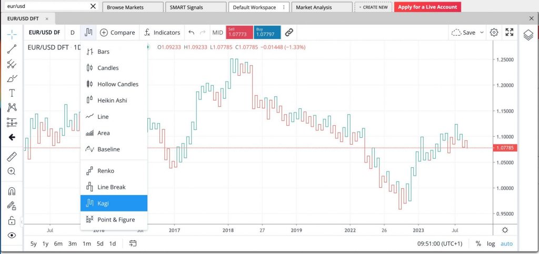Toggle magnet mode
The height and width of the screenshot is (254, 539).
[x=12, y=191]
